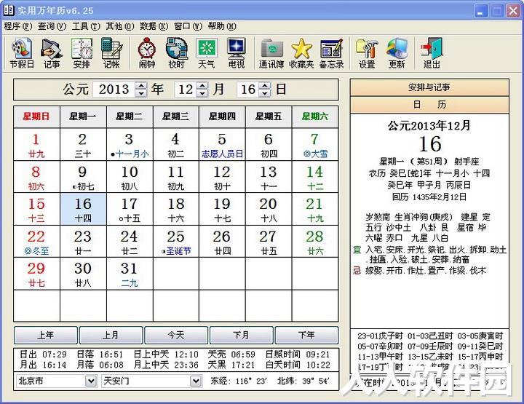Go to previous month with 上月

pyautogui.click(x=111, y=335)
